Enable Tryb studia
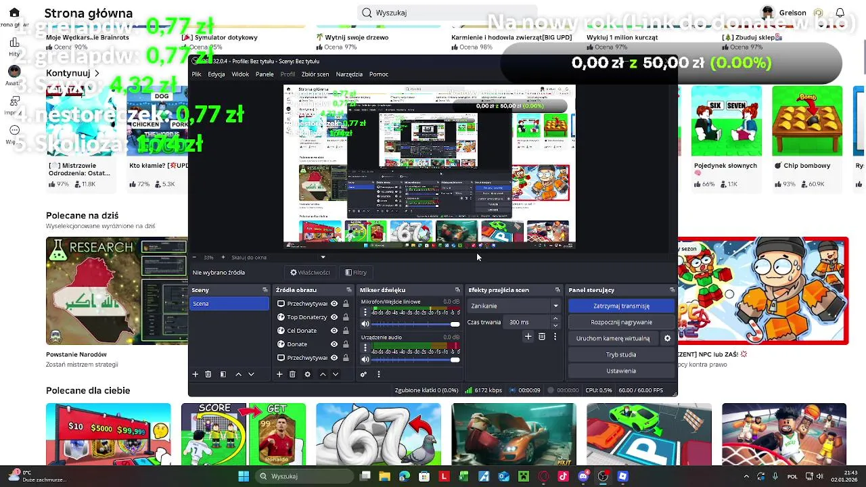 pos(621,354)
